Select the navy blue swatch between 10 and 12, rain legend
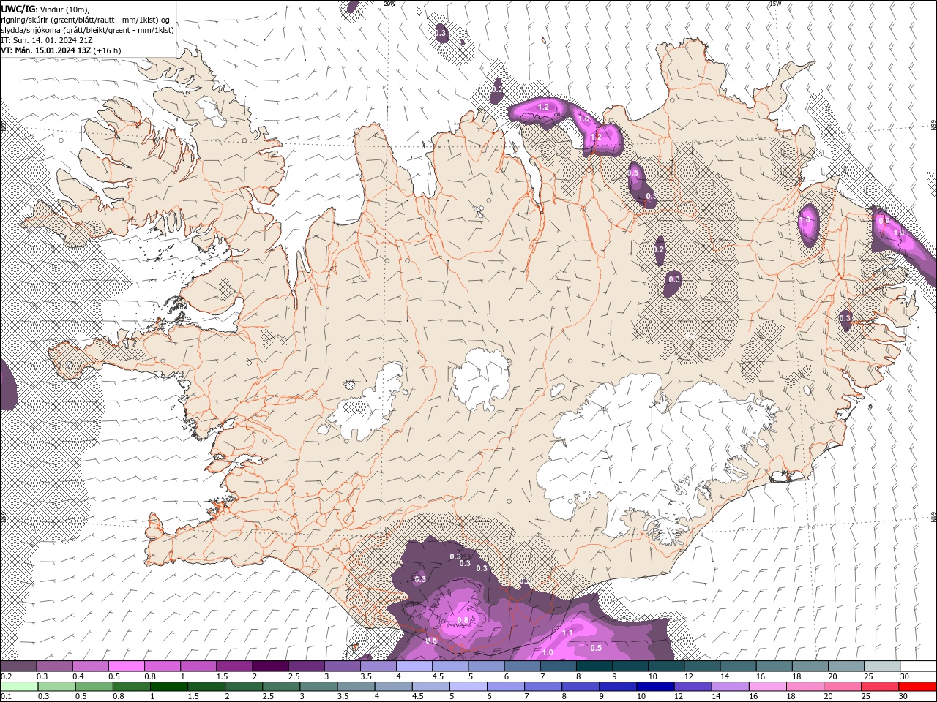 (x=654, y=687)
